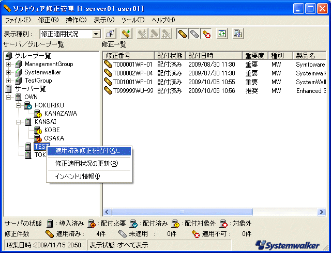Maximize the ソフトウェア修正管理 window

pos(310,9)
